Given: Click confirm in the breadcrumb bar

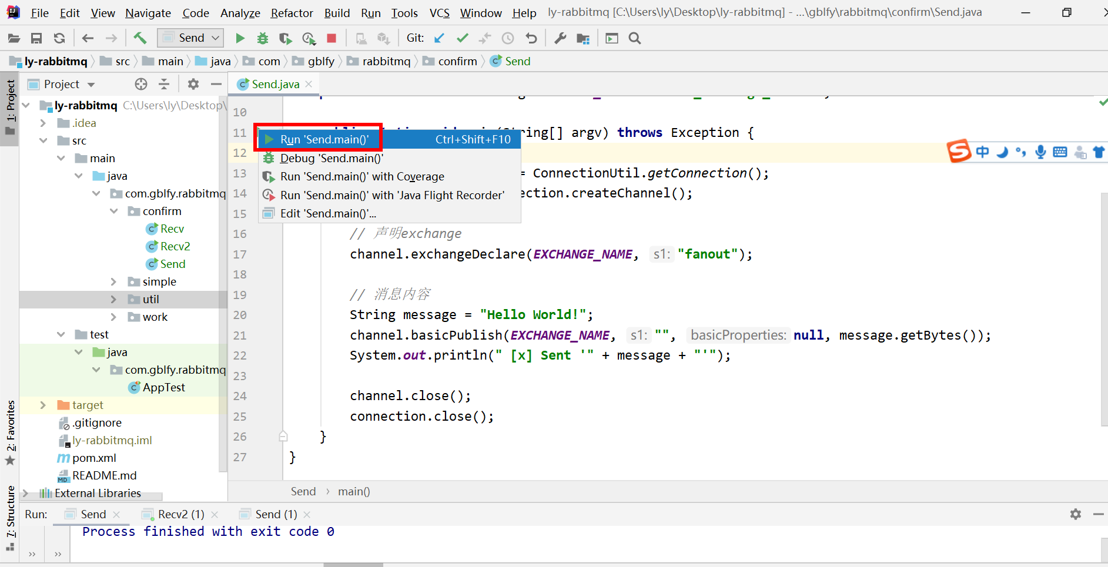Looking at the screenshot, I should pyautogui.click(x=457, y=61).
